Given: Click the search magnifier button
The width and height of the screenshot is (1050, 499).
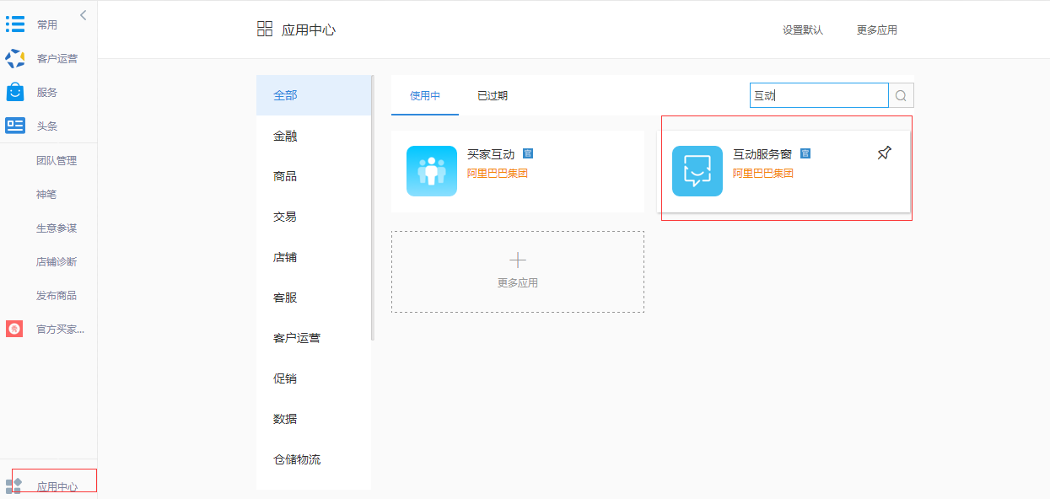Looking at the screenshot, I should click(901, 96).
